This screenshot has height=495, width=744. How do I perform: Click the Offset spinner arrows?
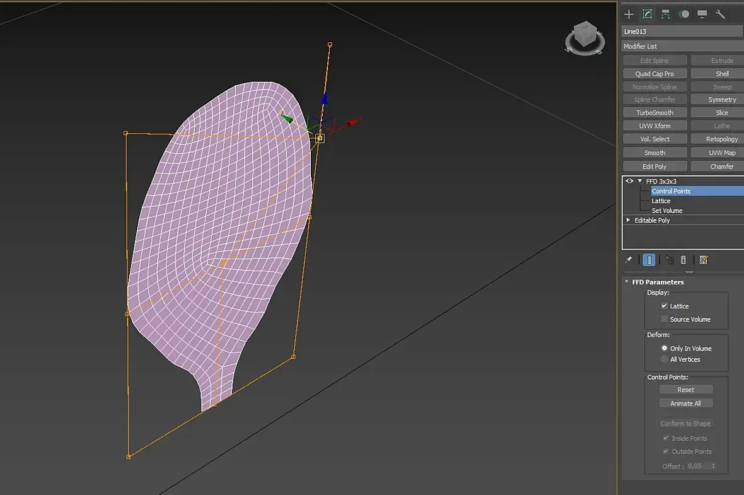[713, 466]
